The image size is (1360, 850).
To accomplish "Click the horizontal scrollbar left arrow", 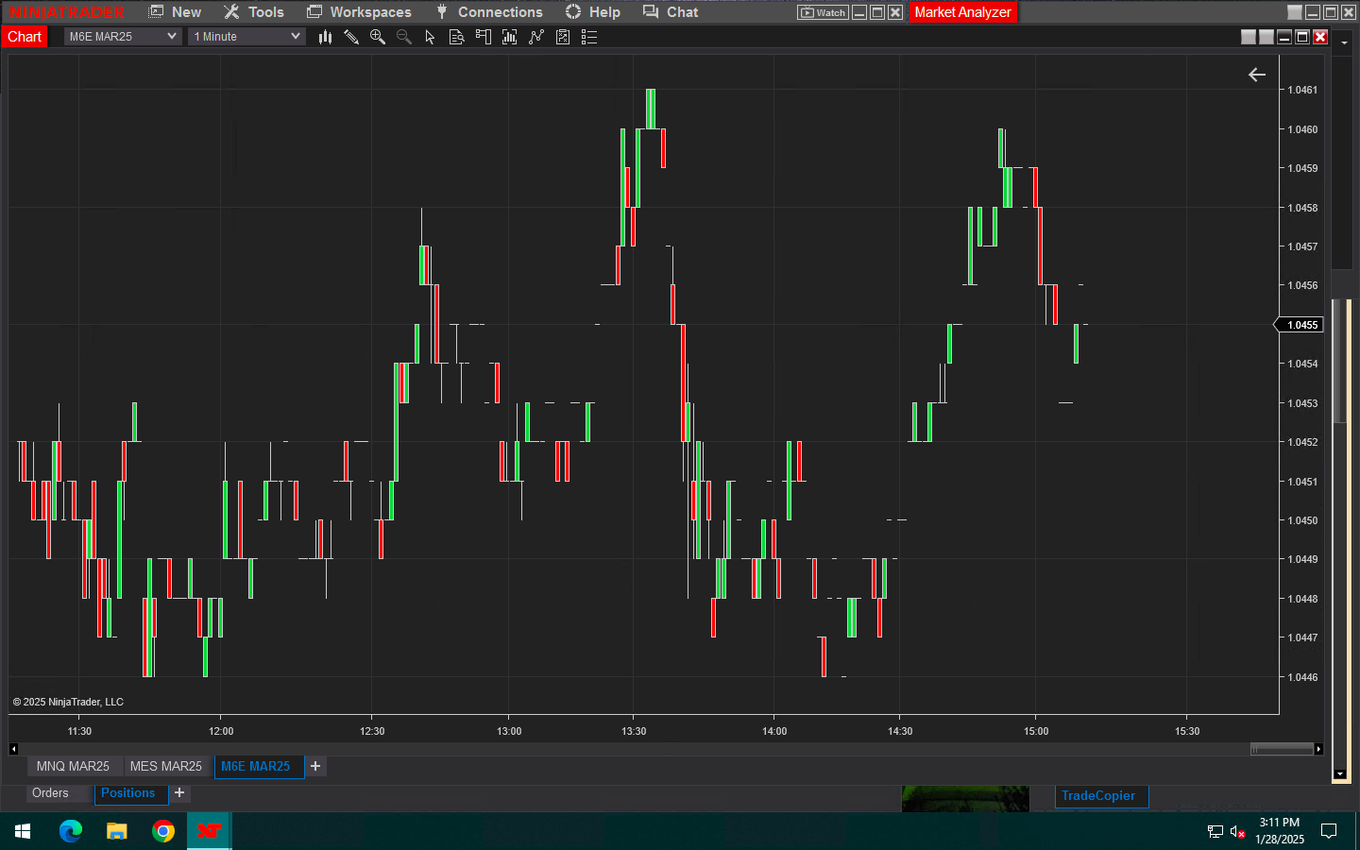I will pyautogui.click(x=13, y=749).
